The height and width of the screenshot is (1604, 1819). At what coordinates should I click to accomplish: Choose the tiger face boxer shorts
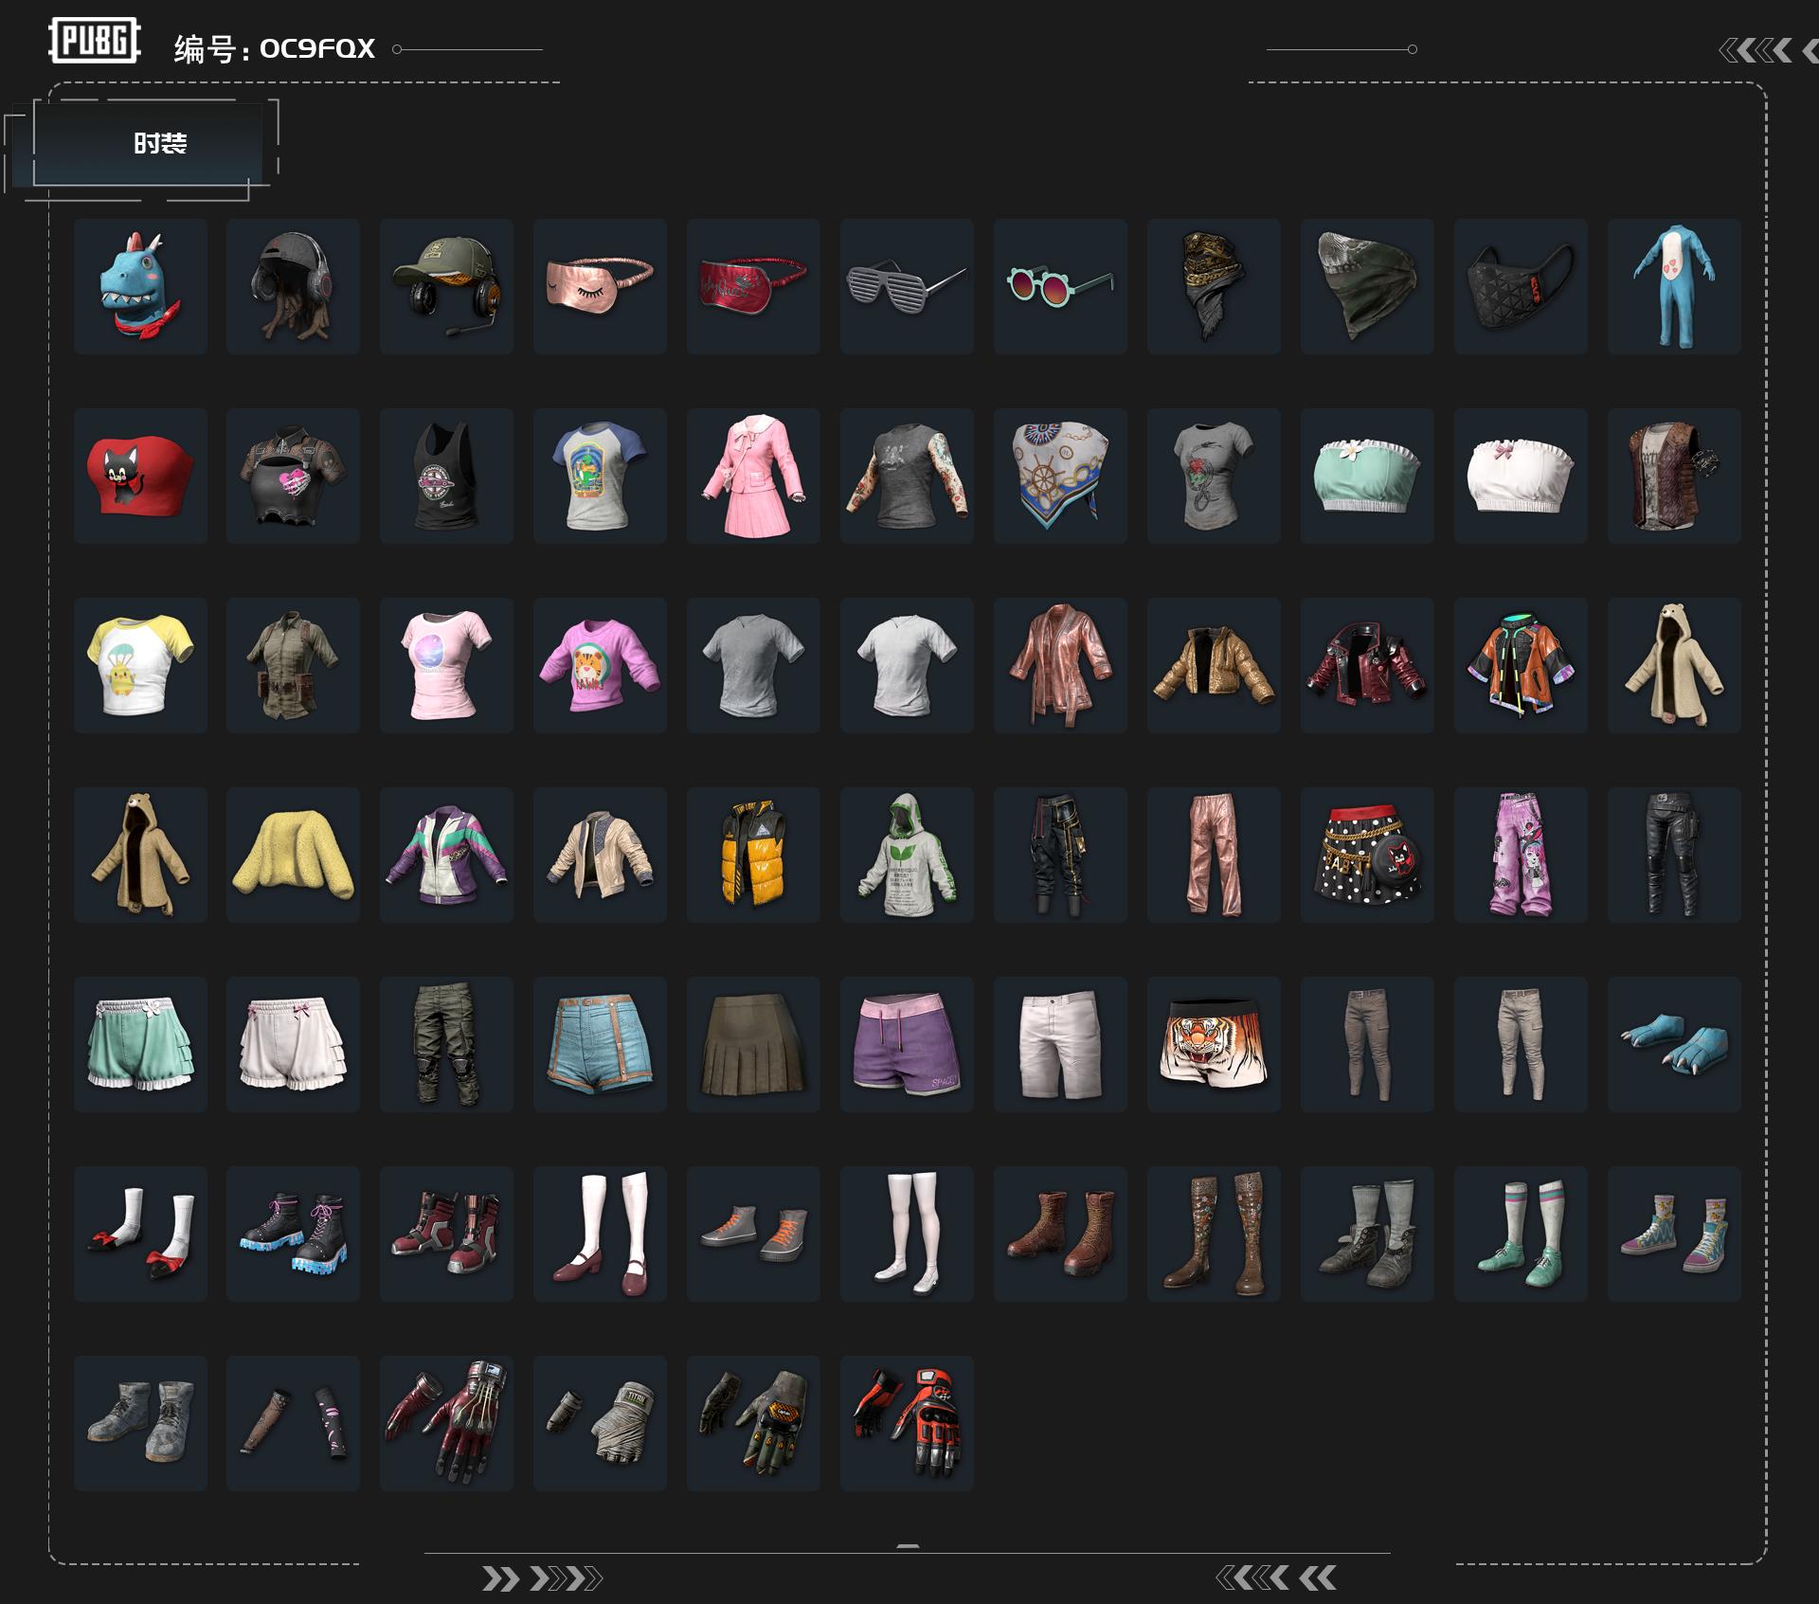click(1214, 1044)
